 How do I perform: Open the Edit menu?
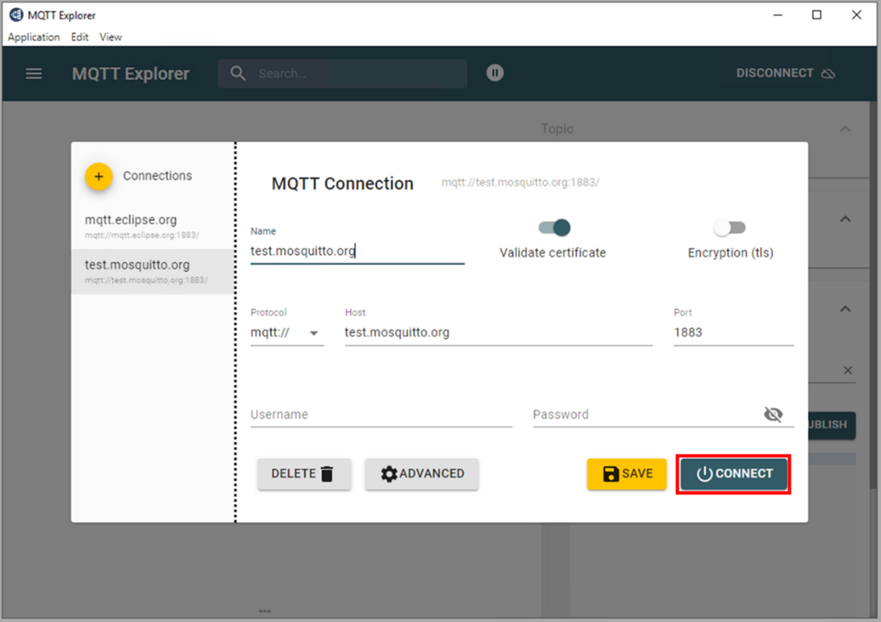point(79,37)
